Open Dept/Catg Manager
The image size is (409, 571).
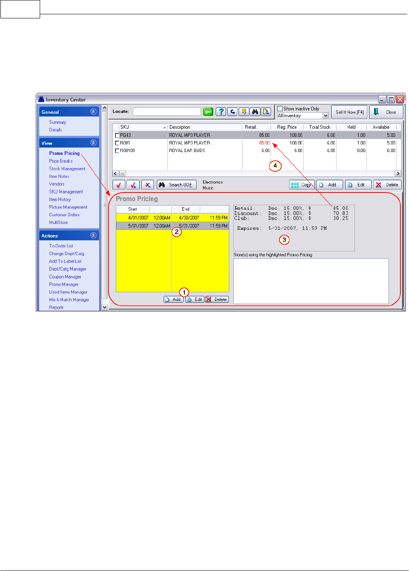pos(68,269)
